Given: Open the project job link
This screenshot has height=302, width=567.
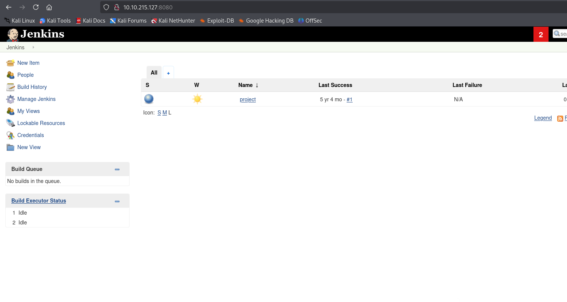Looking at the screenshot, I should [248, 99].
